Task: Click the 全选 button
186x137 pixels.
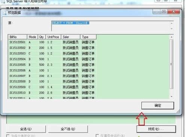Action: click(x=26, y=129)
